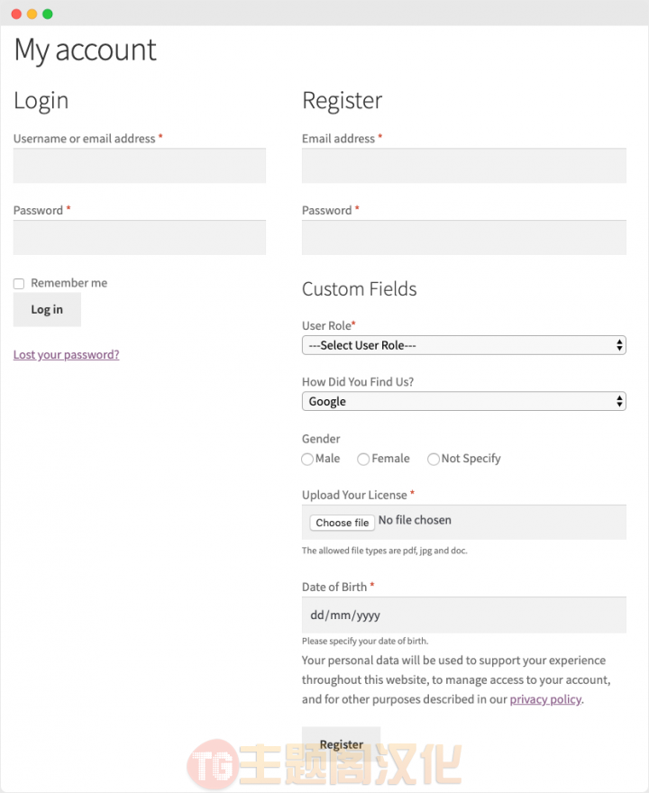The height and width of the screenshot is (793, 649).
Task: Click the green maximize window button
Action: pyautogui.click(x=48, y=14)
